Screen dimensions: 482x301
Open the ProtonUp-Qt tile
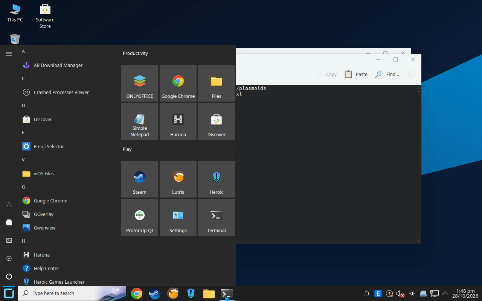[x=140, y=217]
